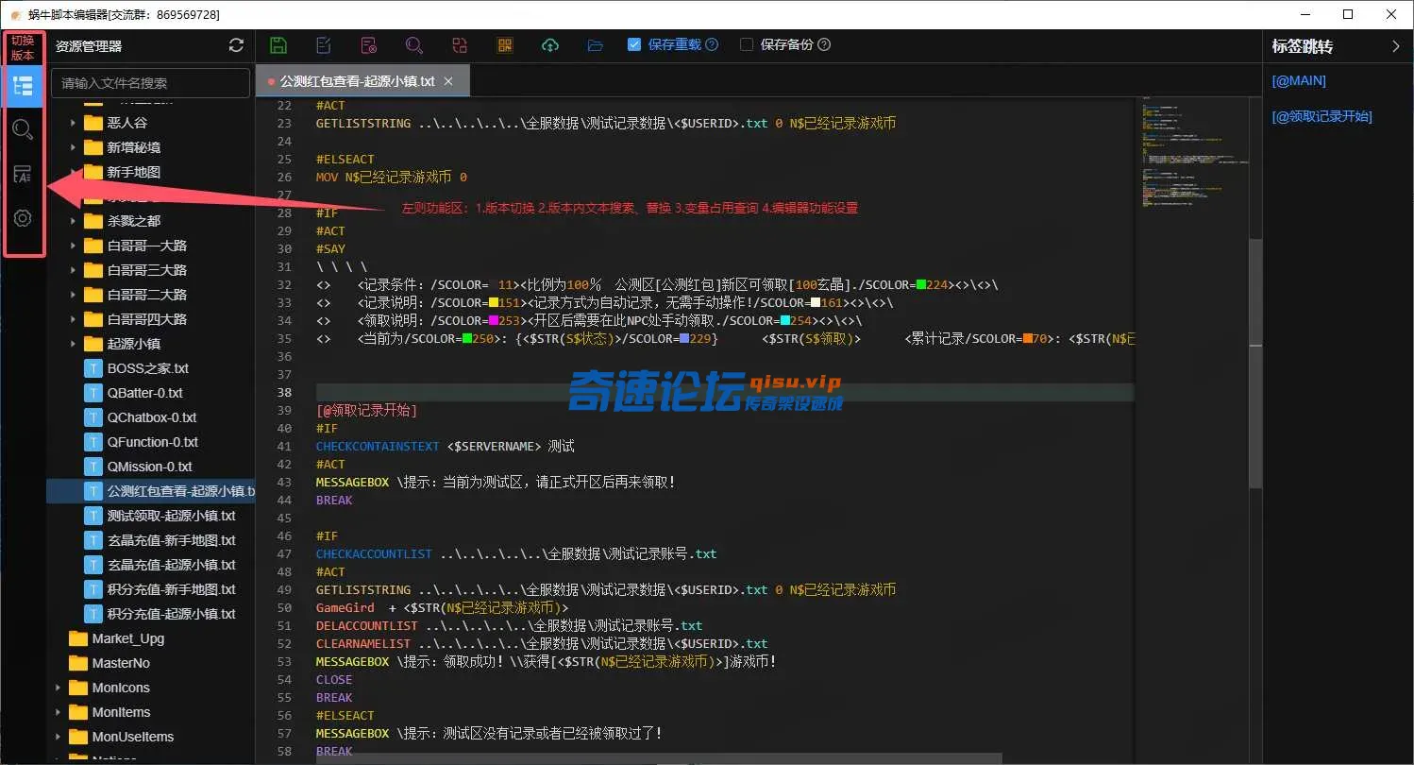
Task: Expand the 新增秘境 folder arrow
Action: point(73,147)
